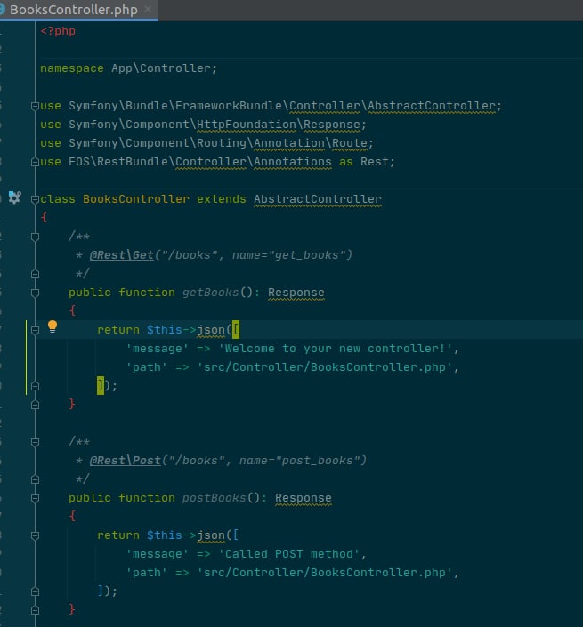This screenshot has height=627, width=583.
Task: Collapse the getBooks function body
Action: tap(35, 293)
